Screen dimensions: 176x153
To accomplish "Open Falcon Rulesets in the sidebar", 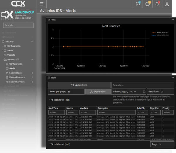I will pos(17,77).
